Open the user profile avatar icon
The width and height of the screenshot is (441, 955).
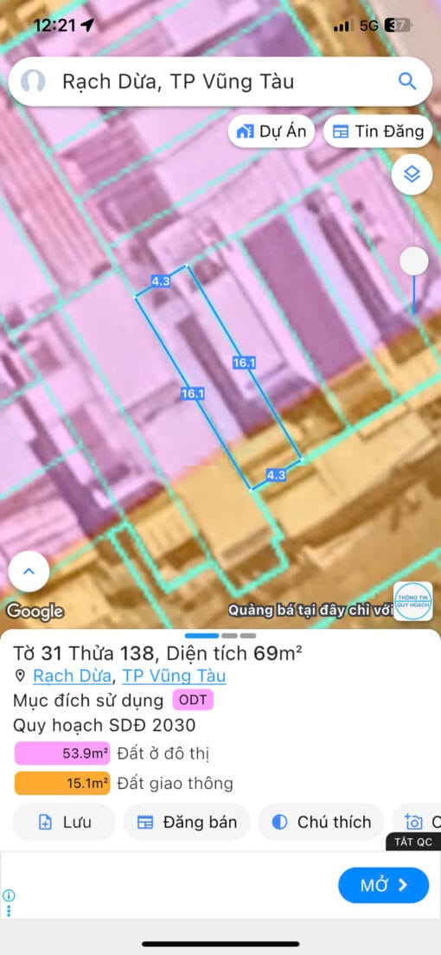point(32,81)
